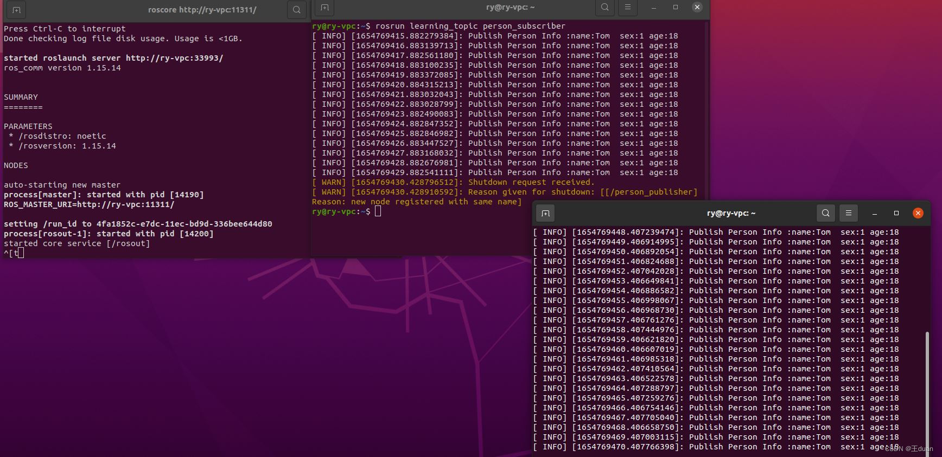Click the empty prompt in middle terminal
The height and width of the screenshot is (457, 942).
346,211
